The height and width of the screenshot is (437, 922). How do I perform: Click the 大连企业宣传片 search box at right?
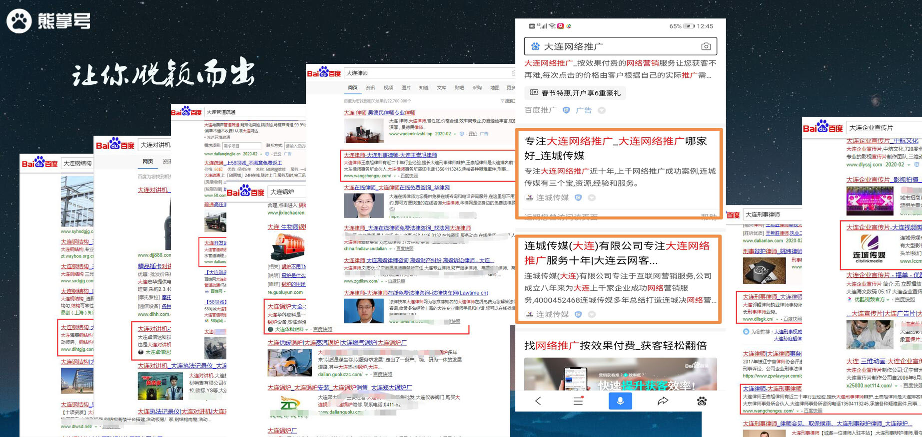click(x=884, y=128)
